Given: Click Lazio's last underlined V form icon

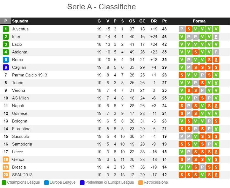Looking at the screenshot, I should coord(216,44).
